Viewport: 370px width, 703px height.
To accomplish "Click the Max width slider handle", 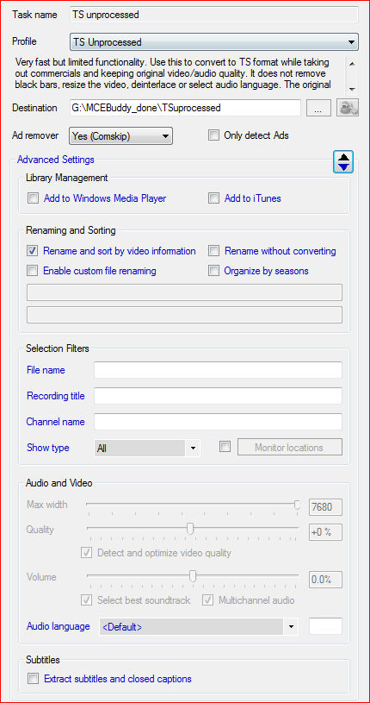I will tap(297, 505).
